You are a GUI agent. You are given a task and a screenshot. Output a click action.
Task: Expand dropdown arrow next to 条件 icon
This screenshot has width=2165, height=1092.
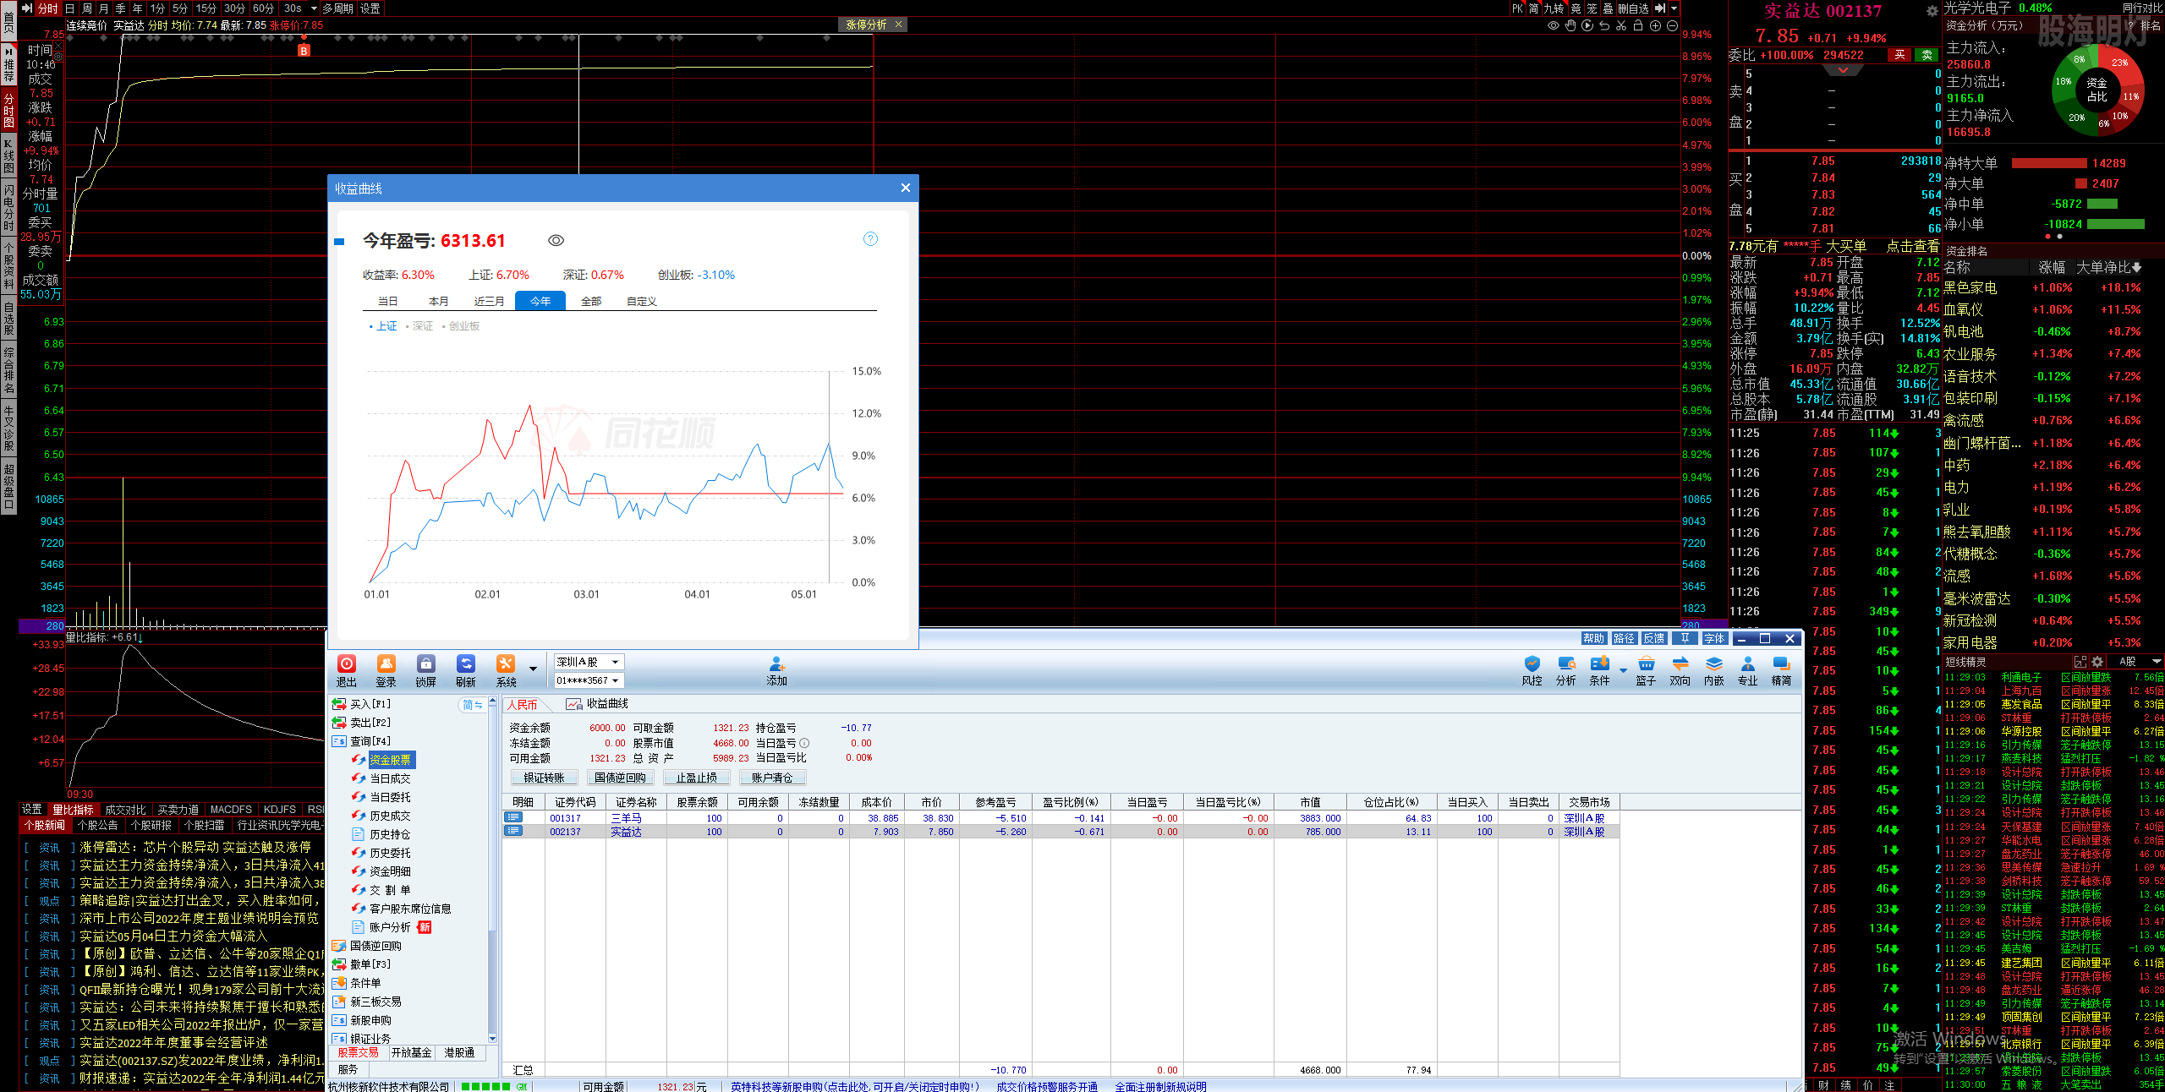[x=1622, y=670]
